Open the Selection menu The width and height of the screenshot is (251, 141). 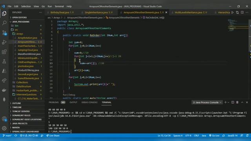26,6
